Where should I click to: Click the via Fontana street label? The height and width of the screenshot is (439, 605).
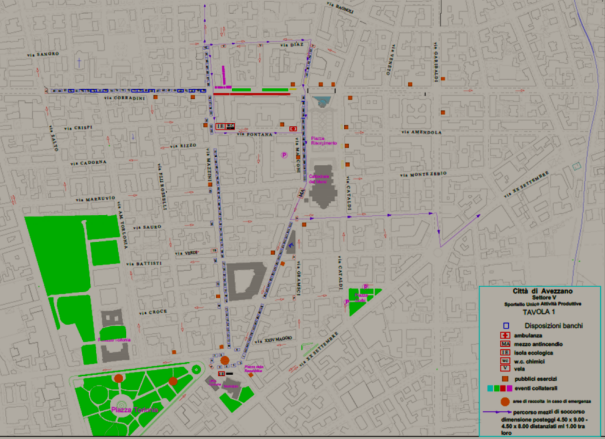tap(255, 135)
